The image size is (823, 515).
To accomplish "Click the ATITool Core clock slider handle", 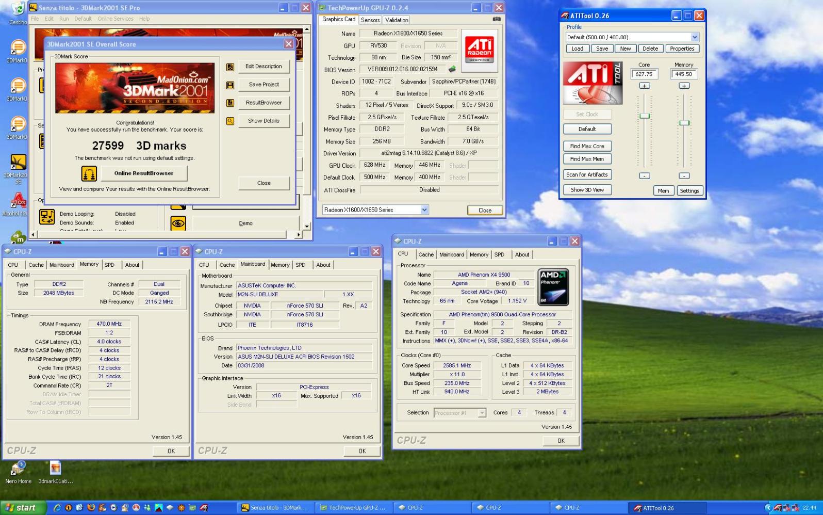I will pos(645,116).
